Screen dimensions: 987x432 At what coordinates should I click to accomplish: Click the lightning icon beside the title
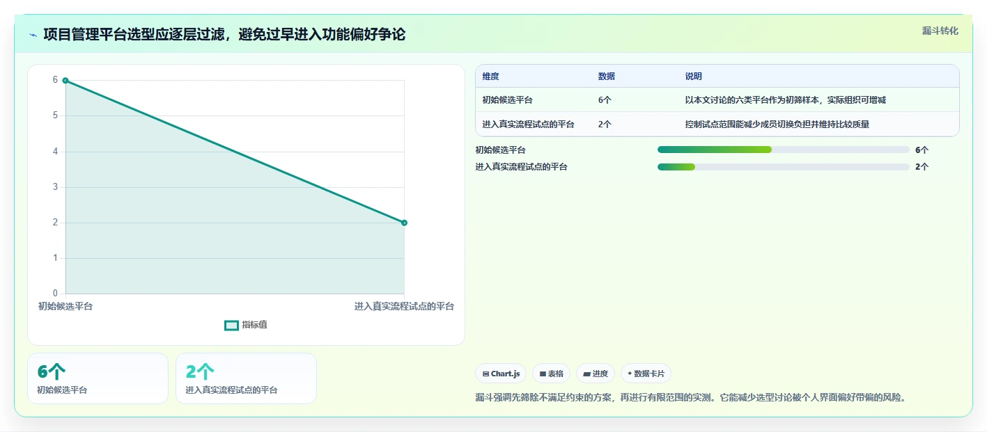coord(33,35)
